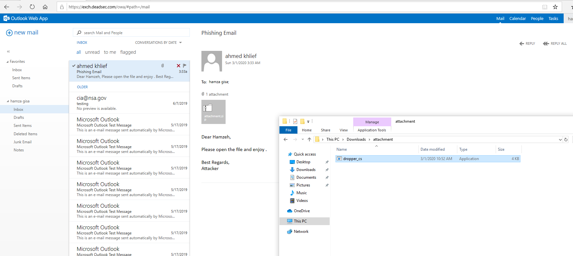Click Properties icon in Explorer quick access toolbar

click(295, 121)
